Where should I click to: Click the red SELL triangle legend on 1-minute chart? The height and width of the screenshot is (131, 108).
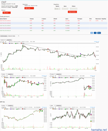pos(21,43)
